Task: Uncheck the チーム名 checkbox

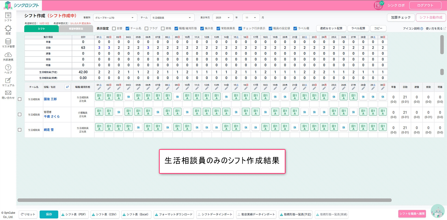Action: [x=128, y=28]
